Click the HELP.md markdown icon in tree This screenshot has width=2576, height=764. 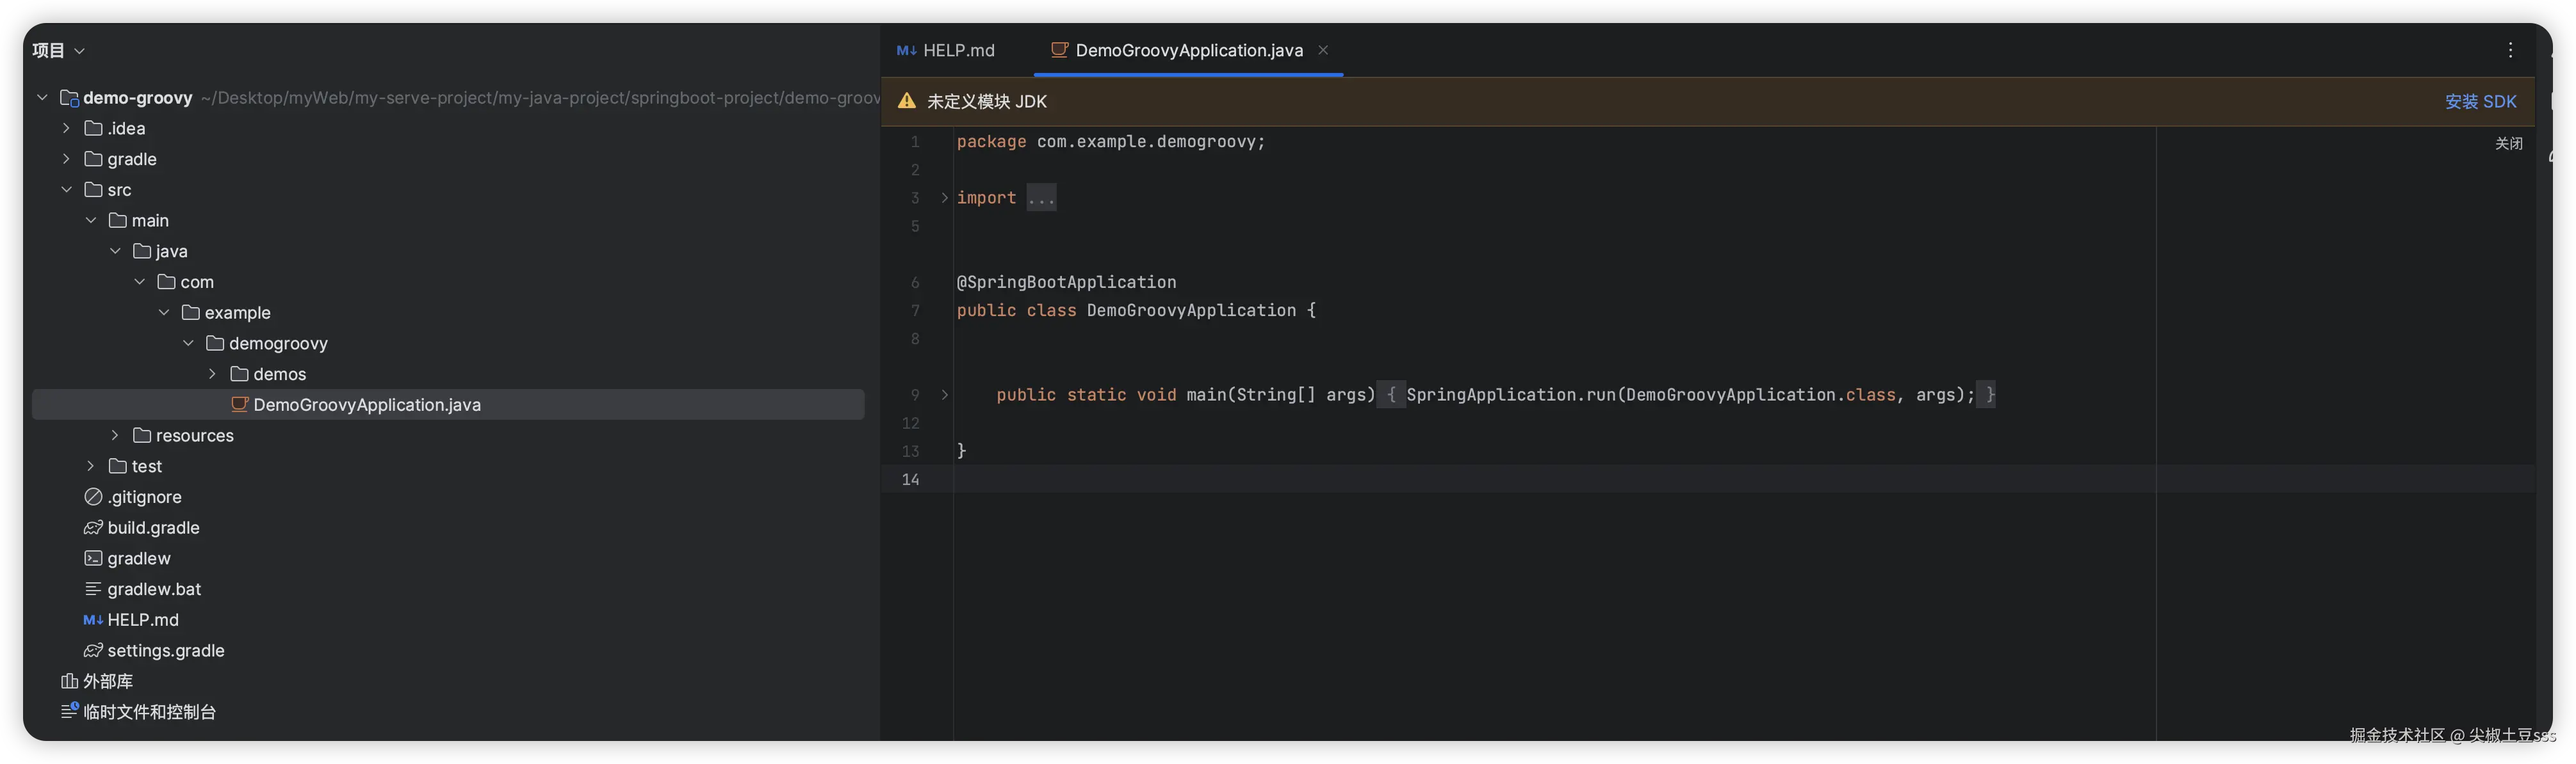93,620
